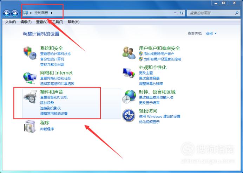The width and height of the screenshot is (243, 173).
Task: Click the 卸载程序 link
Action: click(47, 129)
